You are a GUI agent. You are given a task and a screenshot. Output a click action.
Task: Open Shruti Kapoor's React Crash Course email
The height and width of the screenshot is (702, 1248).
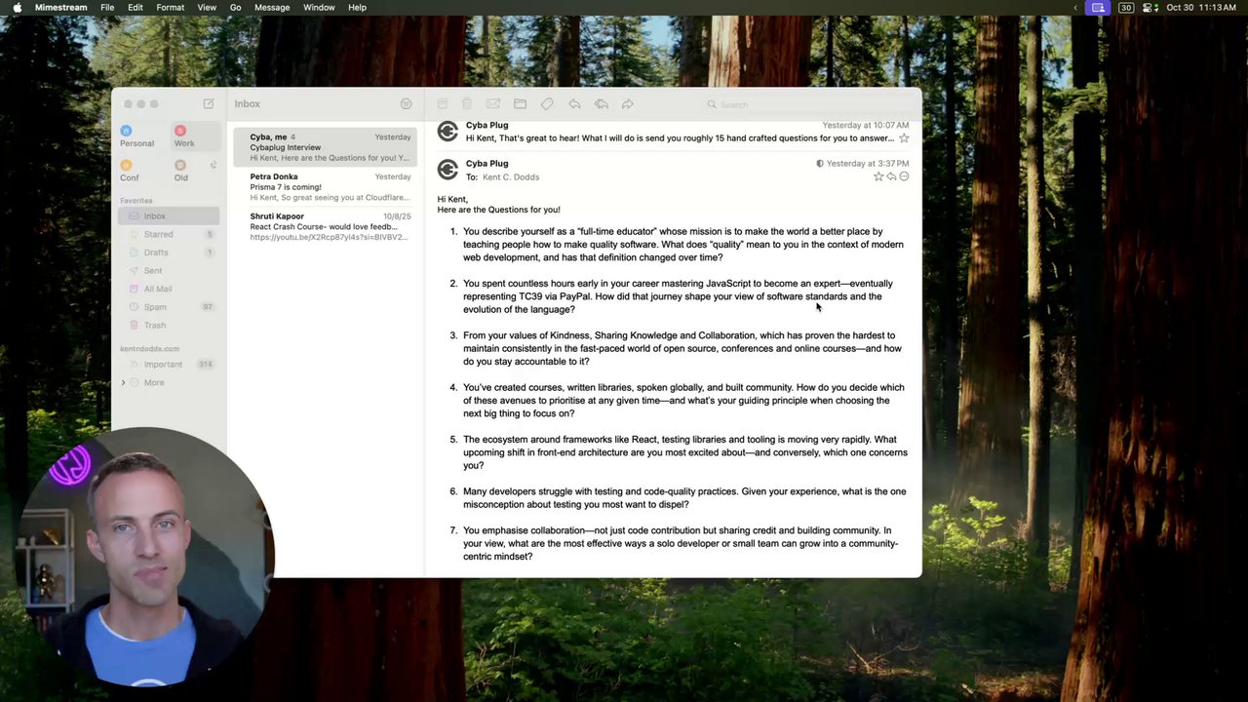[326, 226]
